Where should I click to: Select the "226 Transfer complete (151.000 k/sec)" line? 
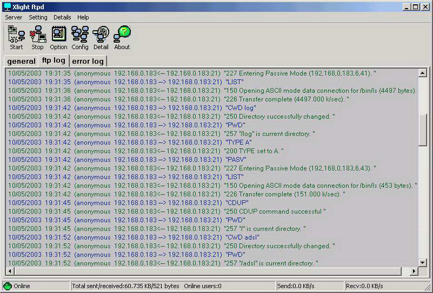click(x=177, y=194)
